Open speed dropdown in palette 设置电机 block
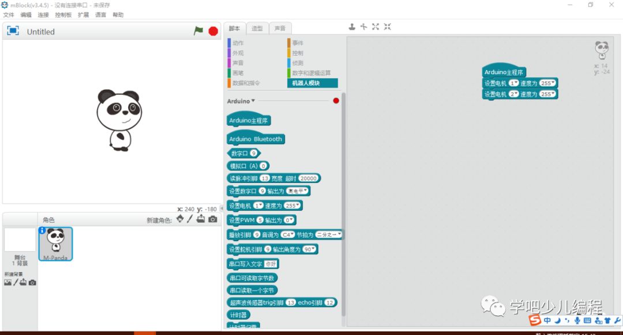The height and width of the screenshot is (335, 623). pos(292,205)
